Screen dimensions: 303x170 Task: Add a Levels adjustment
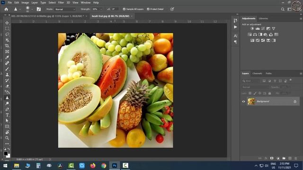click(258, 28)
